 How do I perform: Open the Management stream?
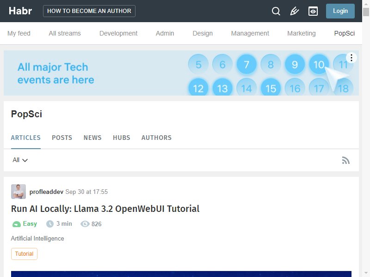[x=250, y=33]
